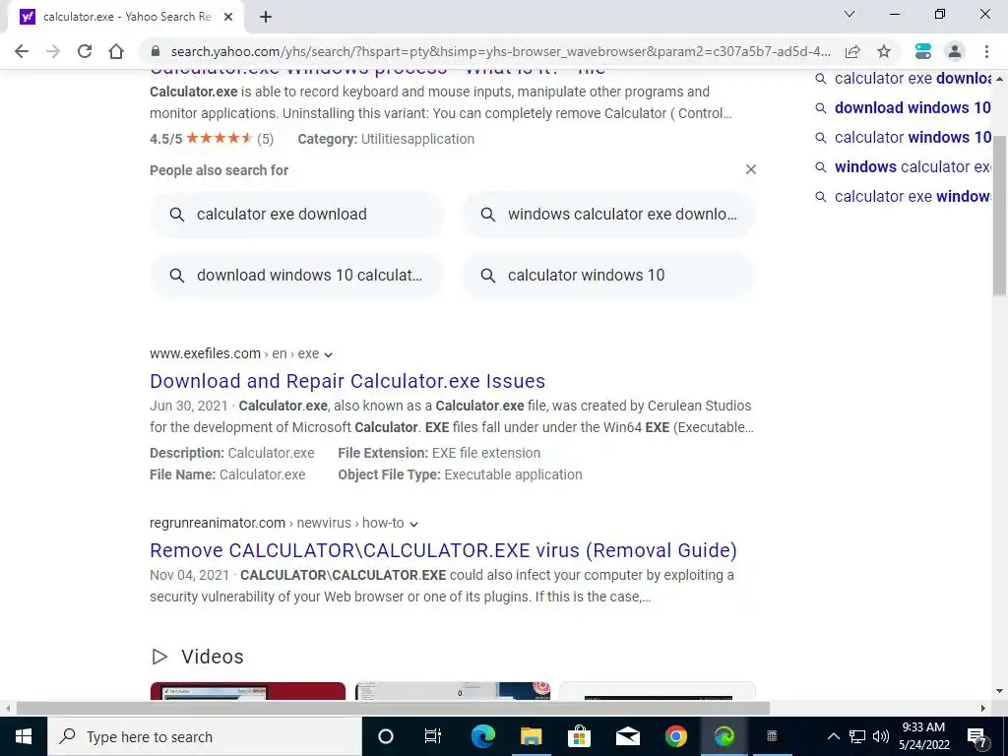1008x756 pixels.
Task: Search 'windows calculator exe downlo...' suggestion
Action: coord(608,214)
